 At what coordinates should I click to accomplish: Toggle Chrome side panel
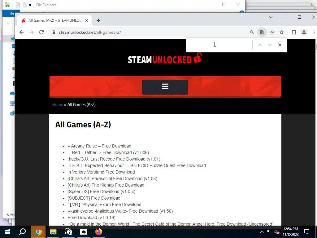click(294, 32)
